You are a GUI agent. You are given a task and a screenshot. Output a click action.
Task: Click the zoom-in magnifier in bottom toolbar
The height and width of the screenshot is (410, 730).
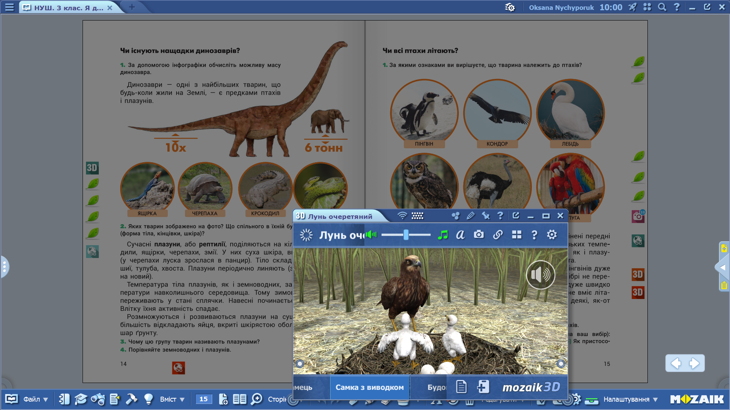click(257, 399)
